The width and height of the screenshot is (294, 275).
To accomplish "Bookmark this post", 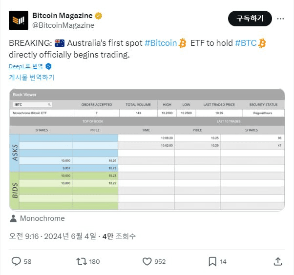I will point(212,261).
